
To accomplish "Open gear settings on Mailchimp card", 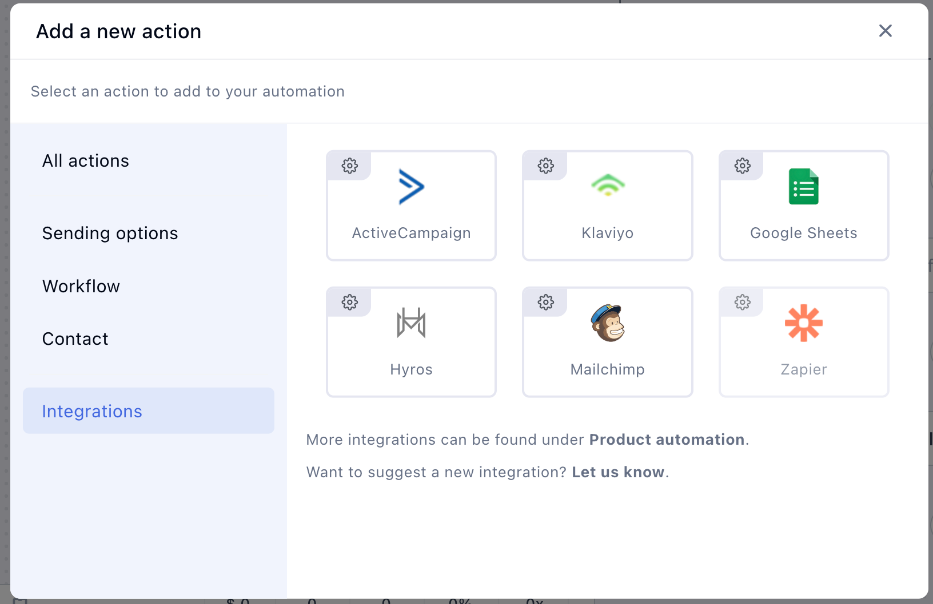I will [x=546, y=303].
